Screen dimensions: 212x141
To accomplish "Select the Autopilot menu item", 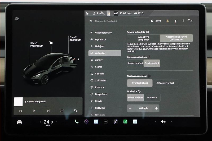I will (105, 53).
